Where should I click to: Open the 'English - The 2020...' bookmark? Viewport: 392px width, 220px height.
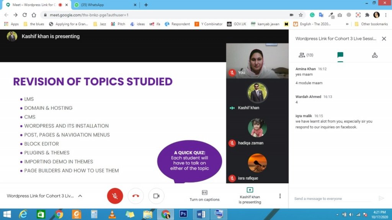coord(312,24)
